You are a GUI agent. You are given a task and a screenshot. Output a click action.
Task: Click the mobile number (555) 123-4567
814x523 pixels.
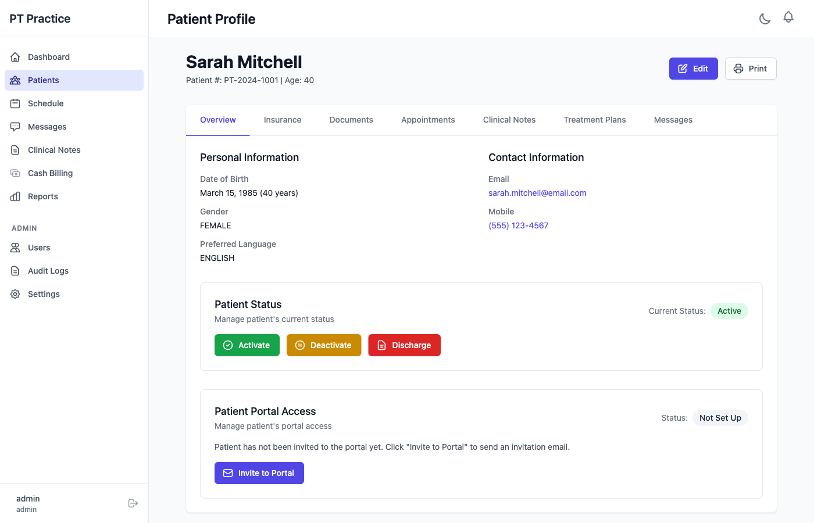[x=518, y=225]
